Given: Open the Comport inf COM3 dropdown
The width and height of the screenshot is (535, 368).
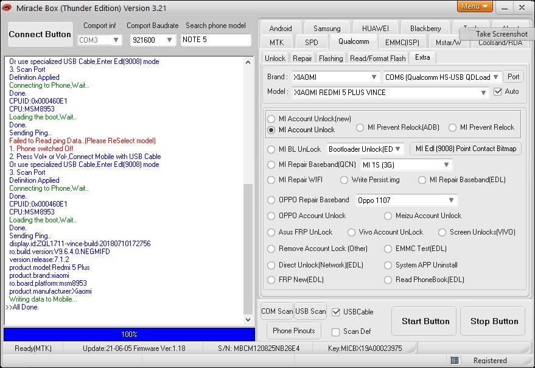Looking at the screenshot, I should [x=116, y=40].
